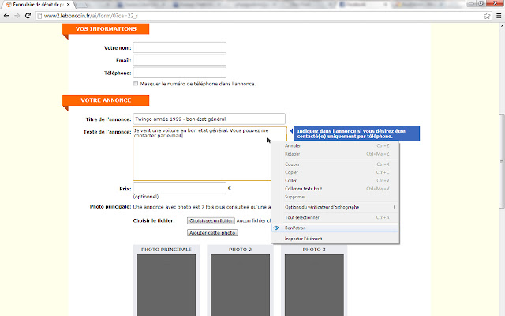Select Couper from context menu
The height and width of the screenshot is (316, 505).
335,164
